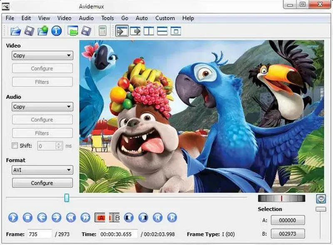Go to last frame
Screen dimensions: 333x245
pos(172,218)
